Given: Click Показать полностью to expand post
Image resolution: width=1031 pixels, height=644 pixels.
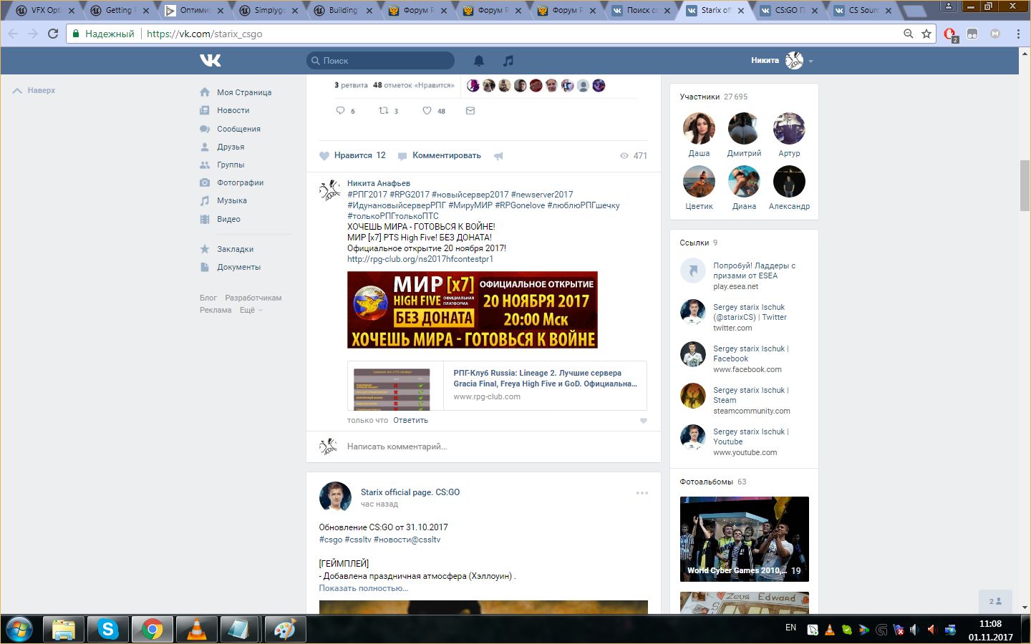Looking at the screenshot, I should point(363,588).
